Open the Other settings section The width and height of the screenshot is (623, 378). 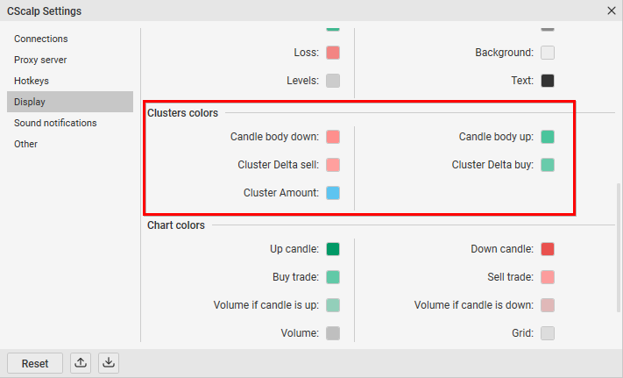click(25, 144)
